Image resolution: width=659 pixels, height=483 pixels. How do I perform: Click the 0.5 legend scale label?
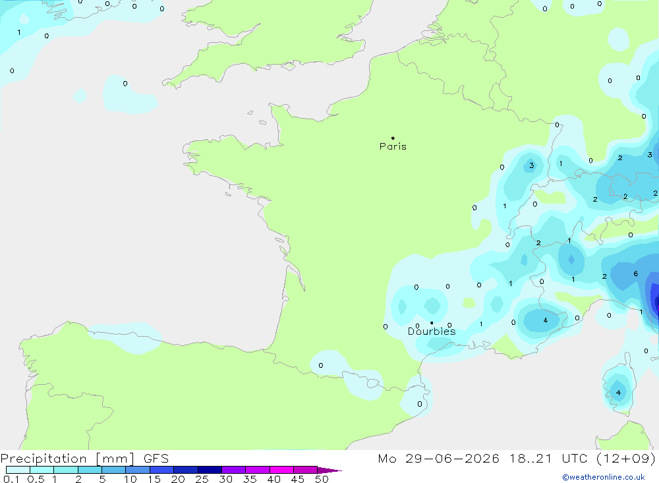click(36, 479)
